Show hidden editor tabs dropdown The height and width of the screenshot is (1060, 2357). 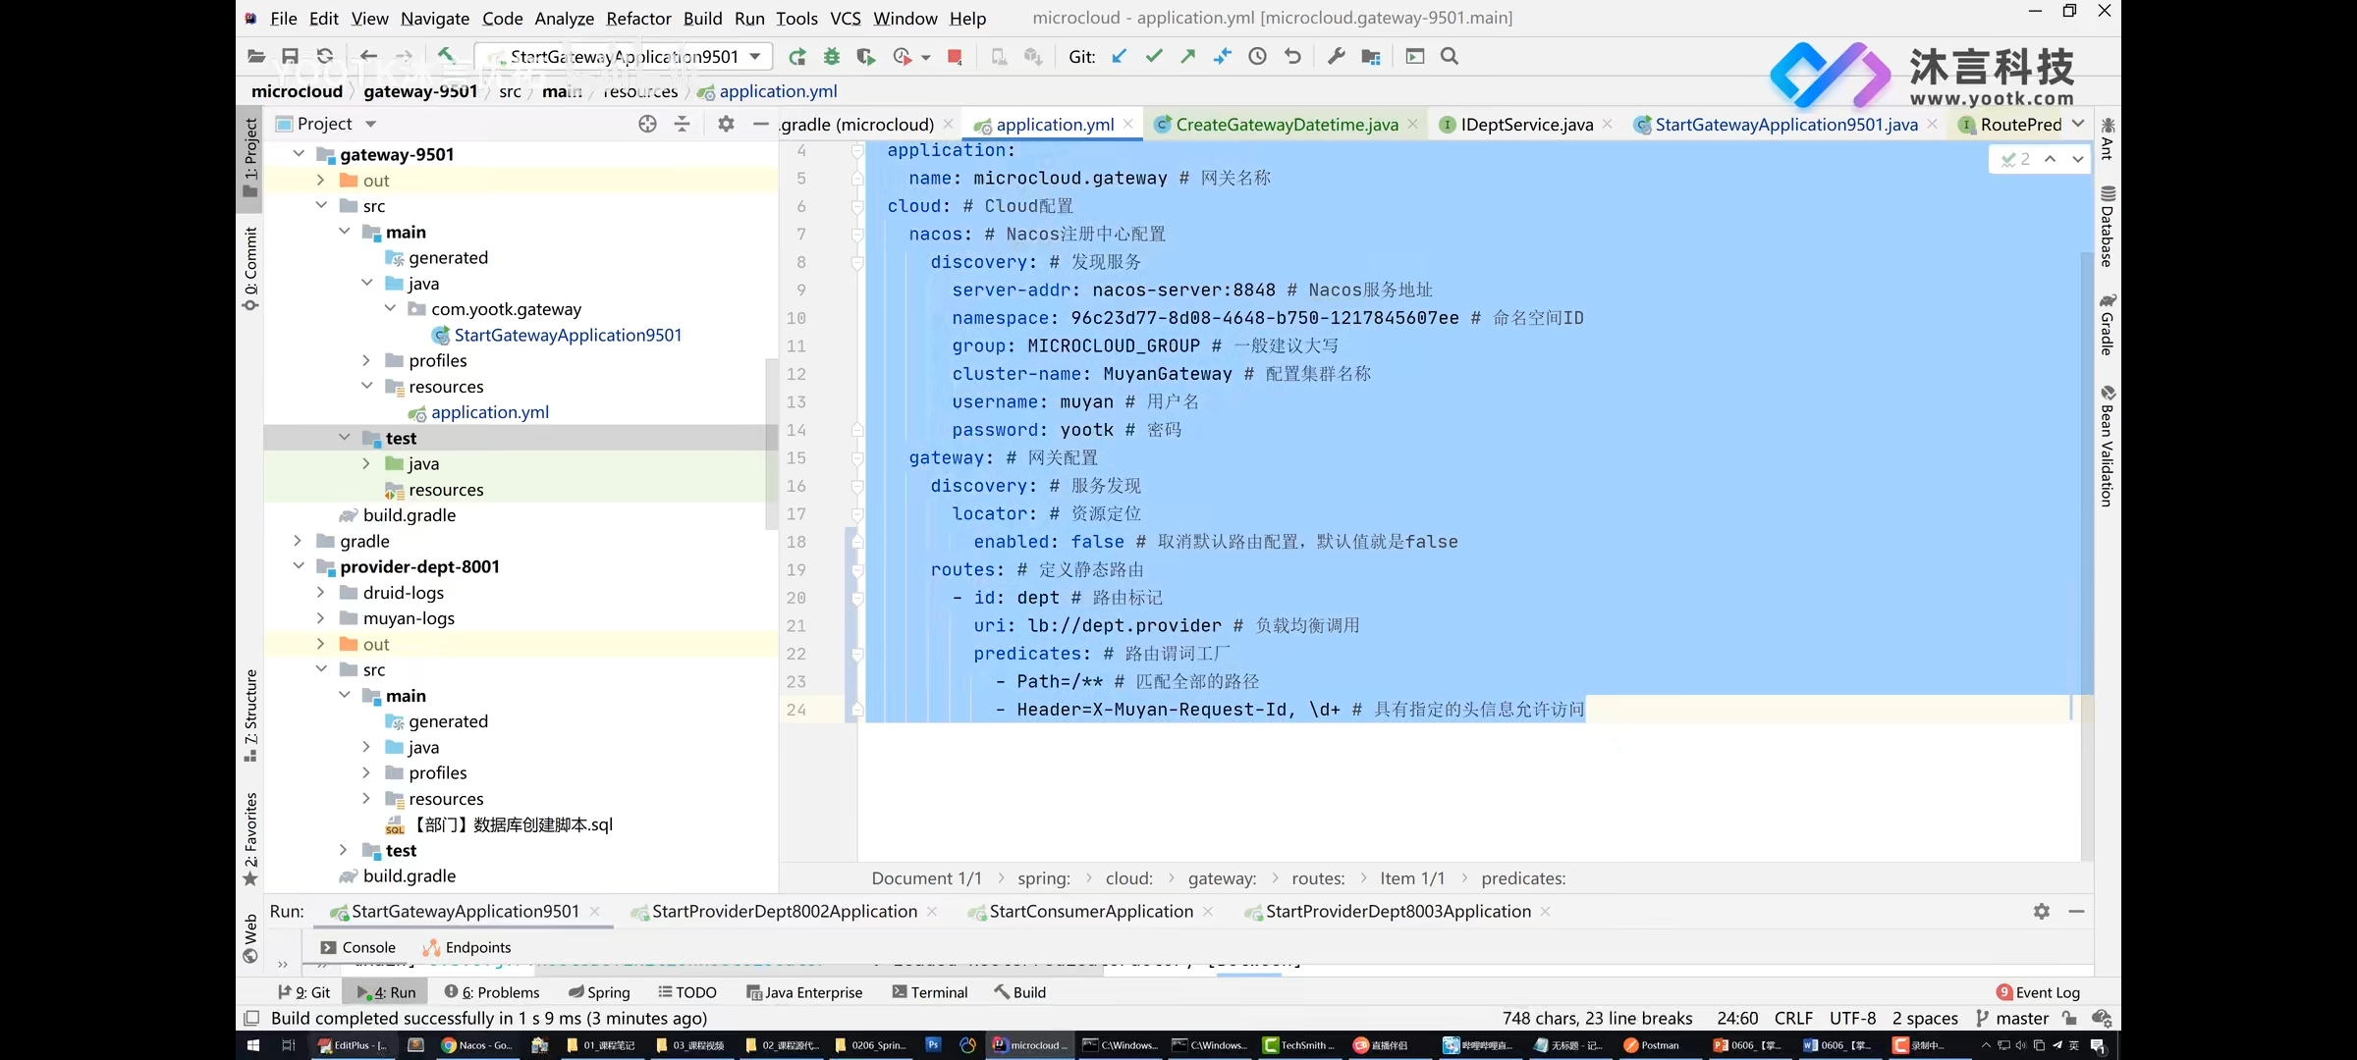(x=2078, y=124)
